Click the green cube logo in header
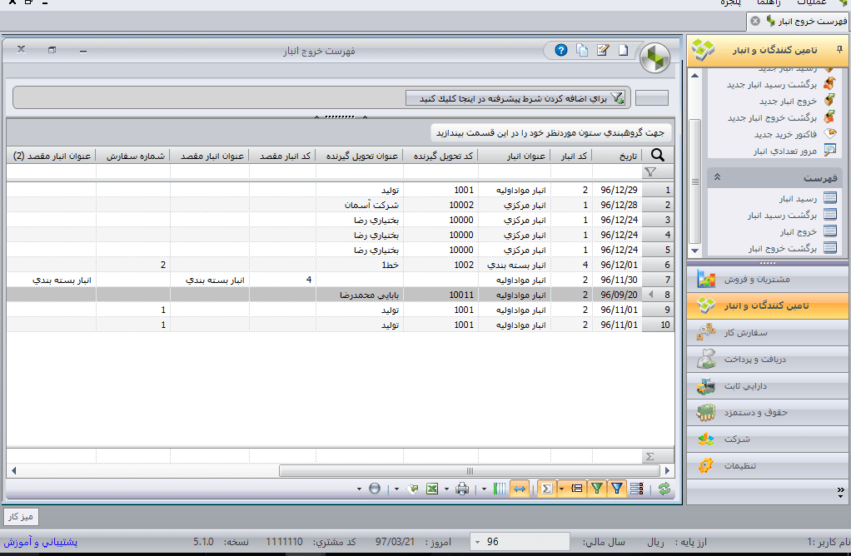 click(655, 57)
